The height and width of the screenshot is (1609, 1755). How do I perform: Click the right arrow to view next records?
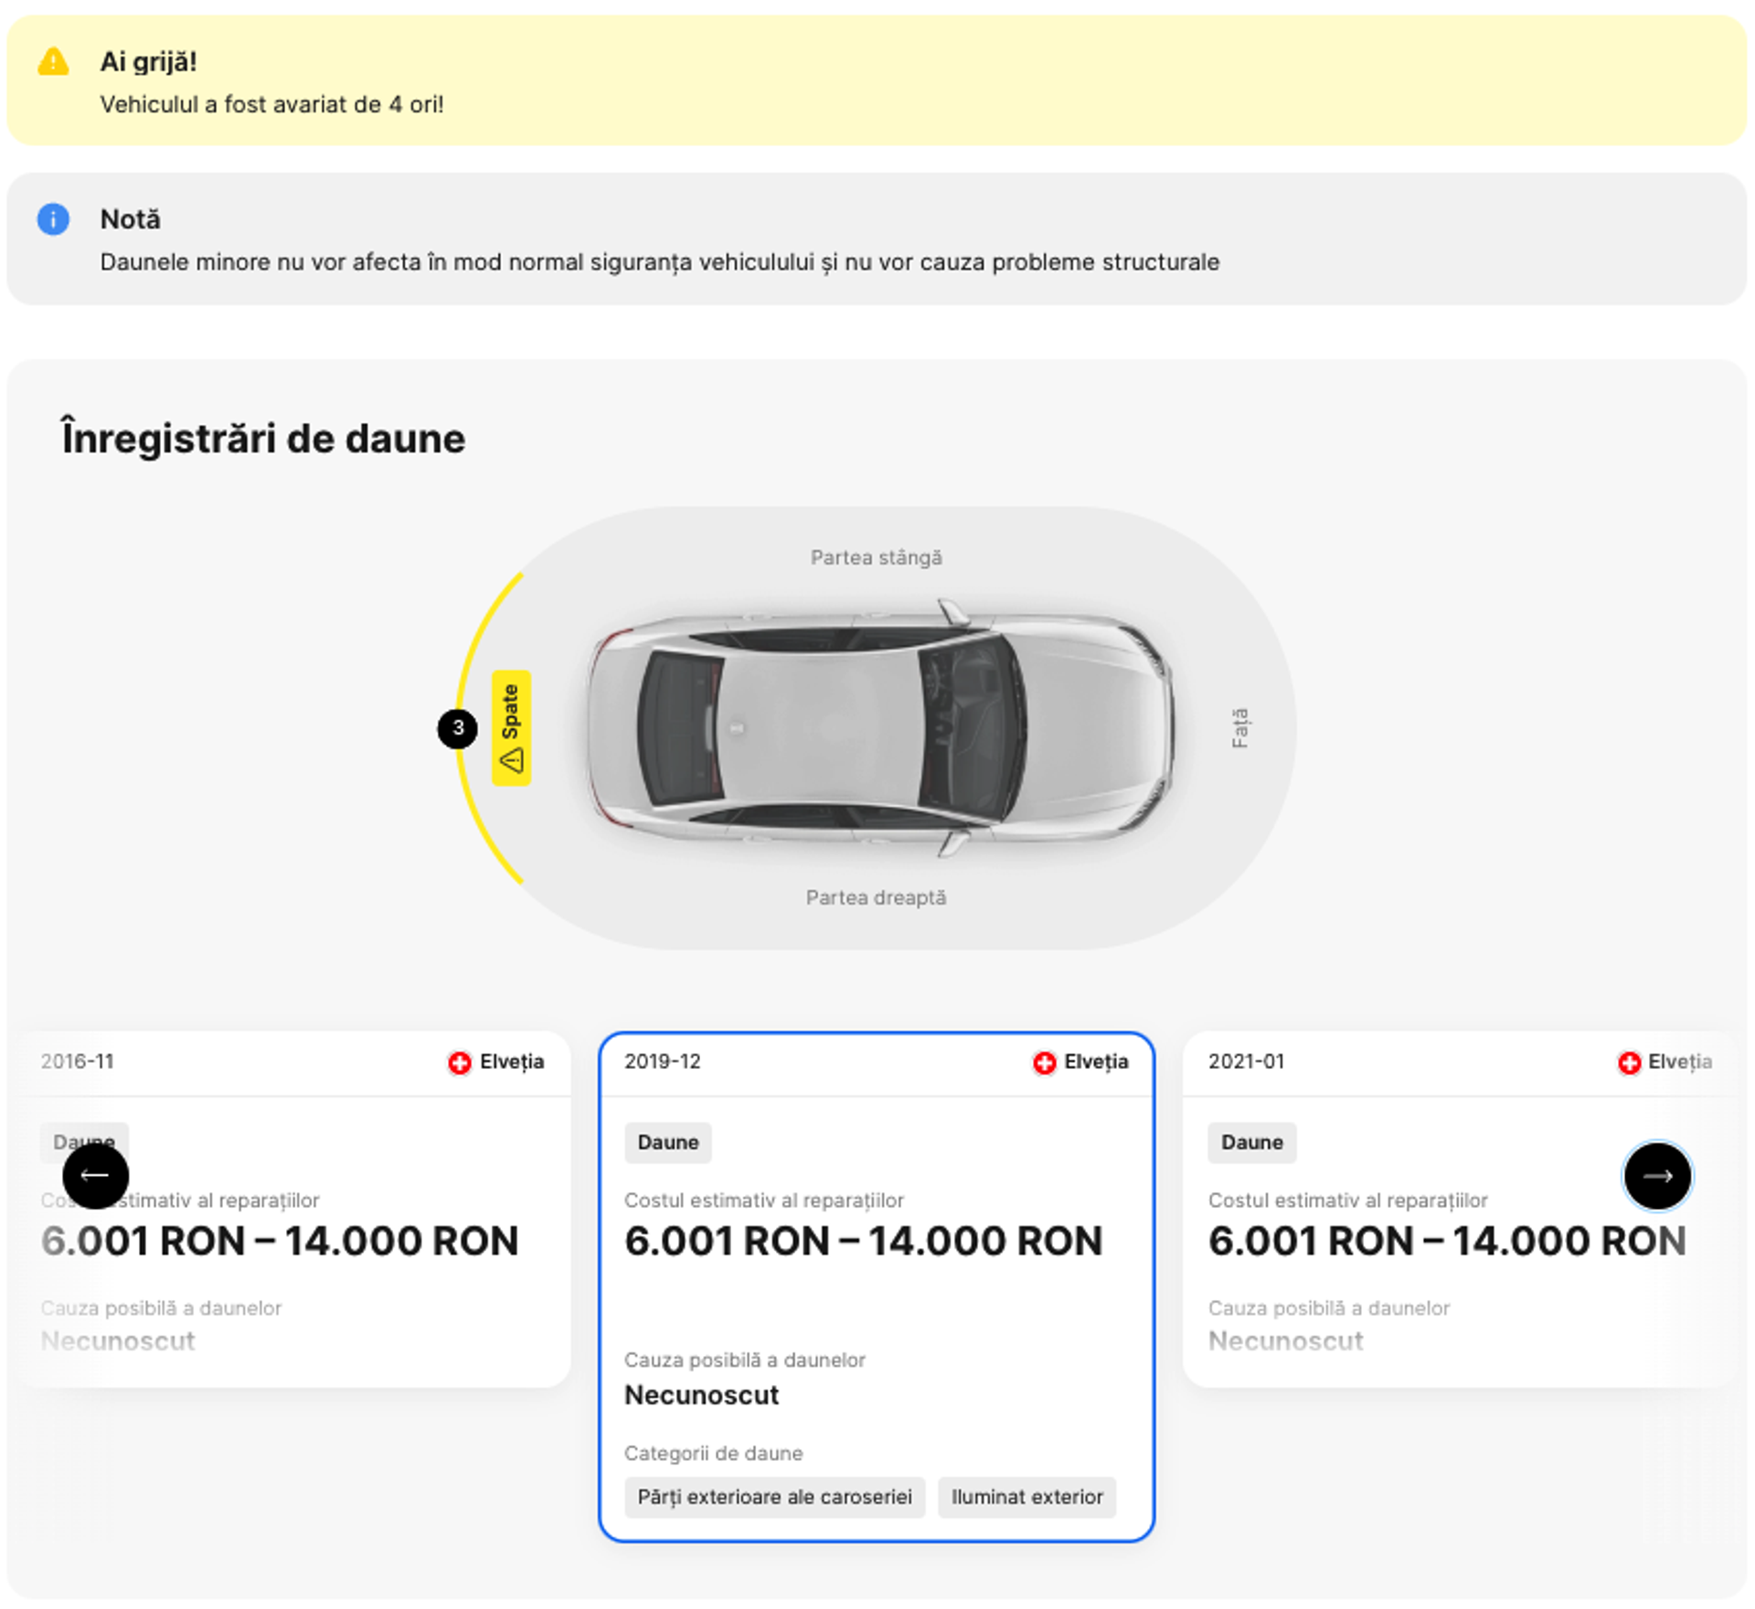pos(1657,1177)
